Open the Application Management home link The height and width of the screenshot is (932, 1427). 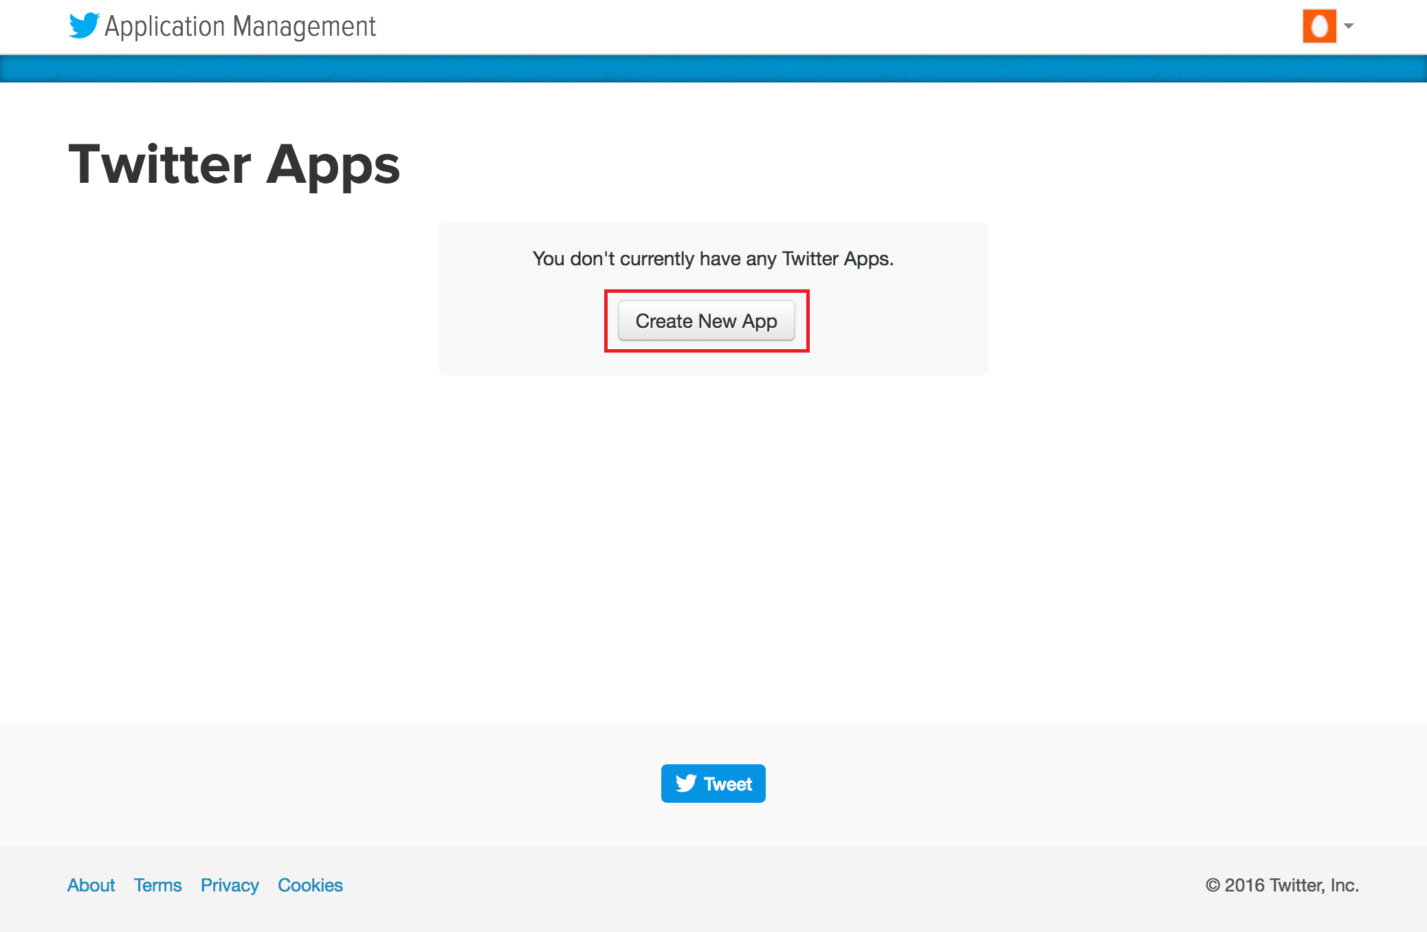[x=240, y=27]
